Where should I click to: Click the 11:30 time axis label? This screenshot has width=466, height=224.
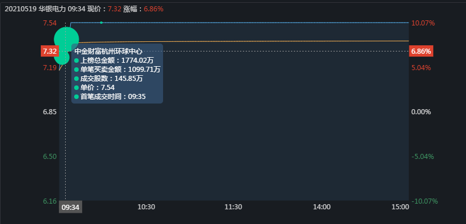pyautogui.click(x=233, y=207)
